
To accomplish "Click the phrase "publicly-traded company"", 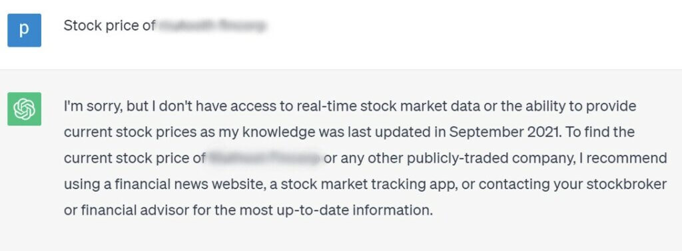I will coord(491,158).
